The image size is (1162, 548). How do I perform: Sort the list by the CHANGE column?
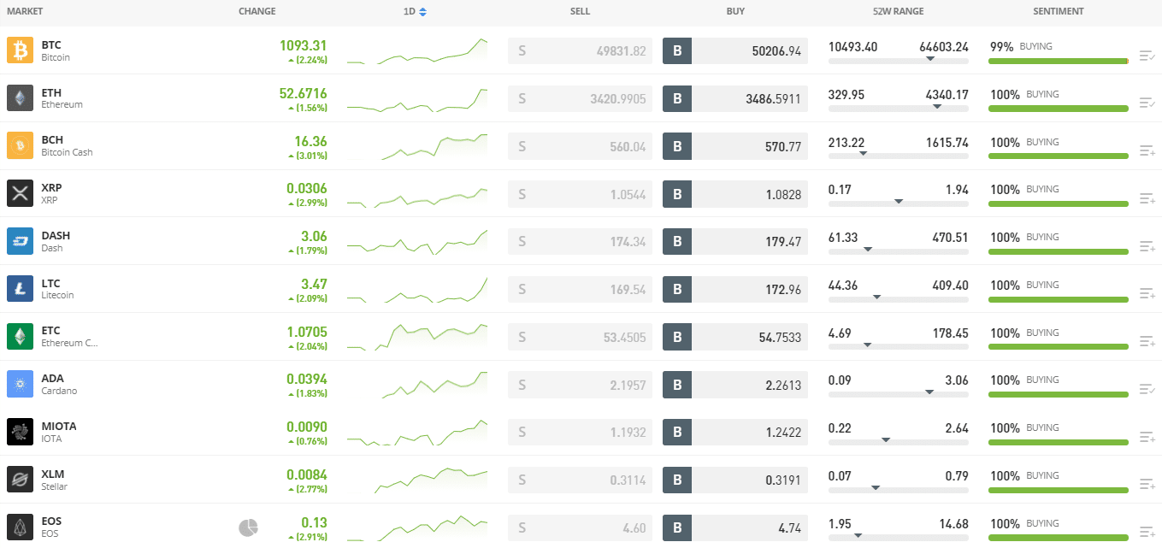pyautogui.click(x=257, y=11)
